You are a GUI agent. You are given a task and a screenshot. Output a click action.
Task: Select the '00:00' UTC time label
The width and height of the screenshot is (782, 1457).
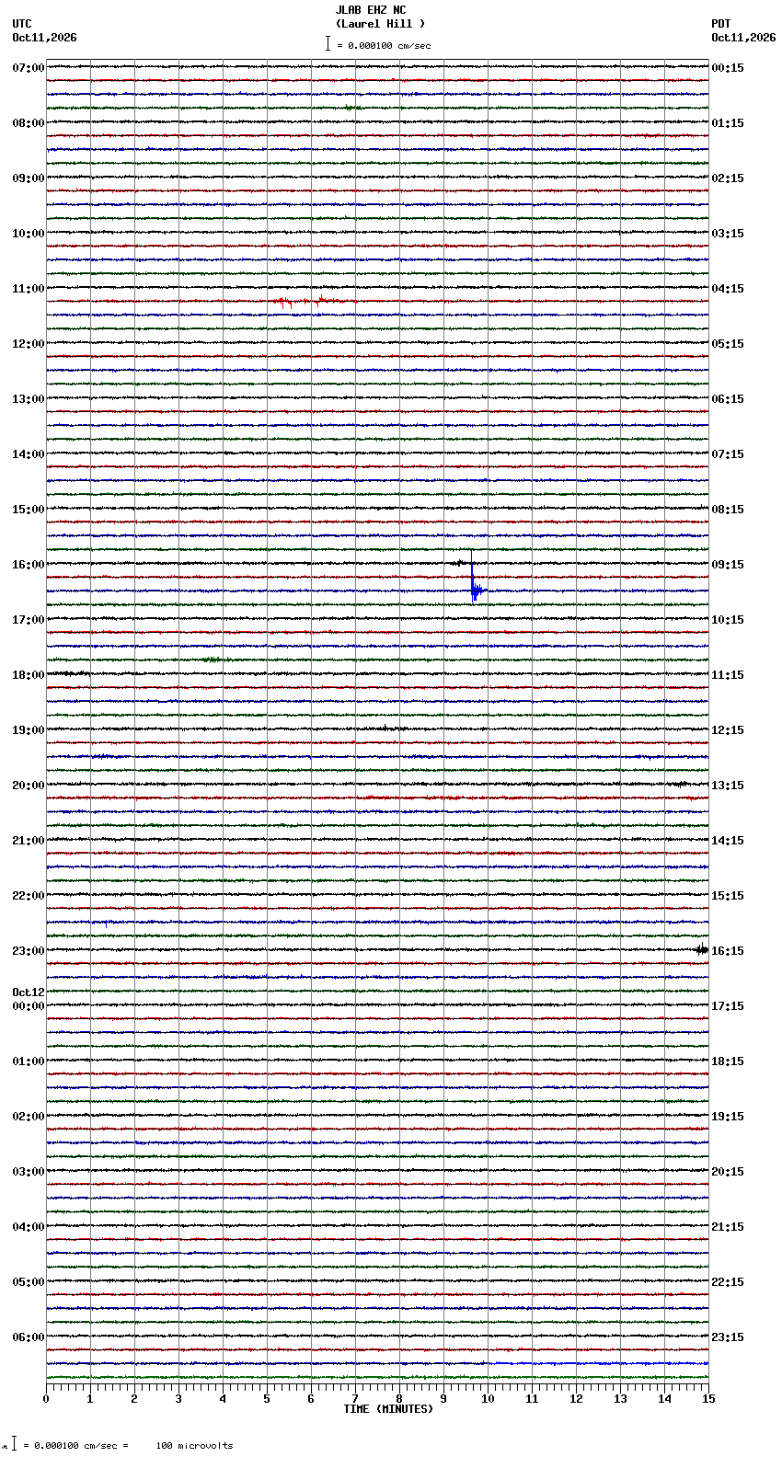[29, 1006]
